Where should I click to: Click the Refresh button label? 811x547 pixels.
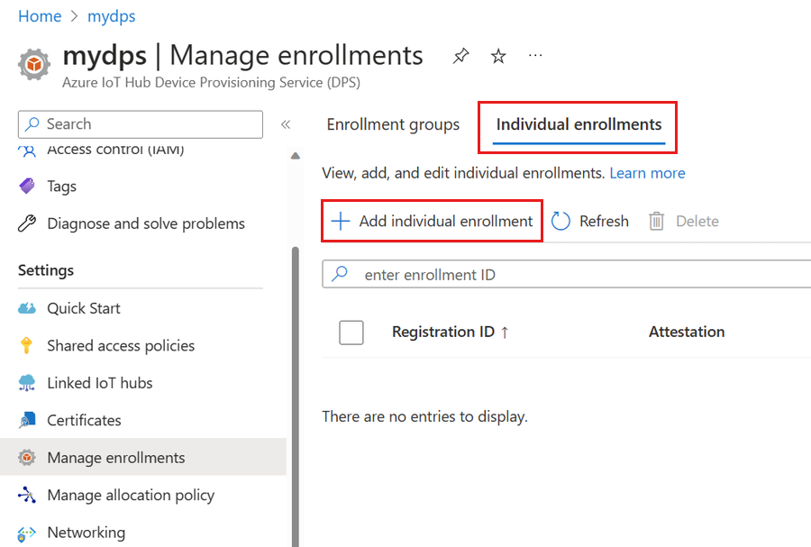point(604,222)
